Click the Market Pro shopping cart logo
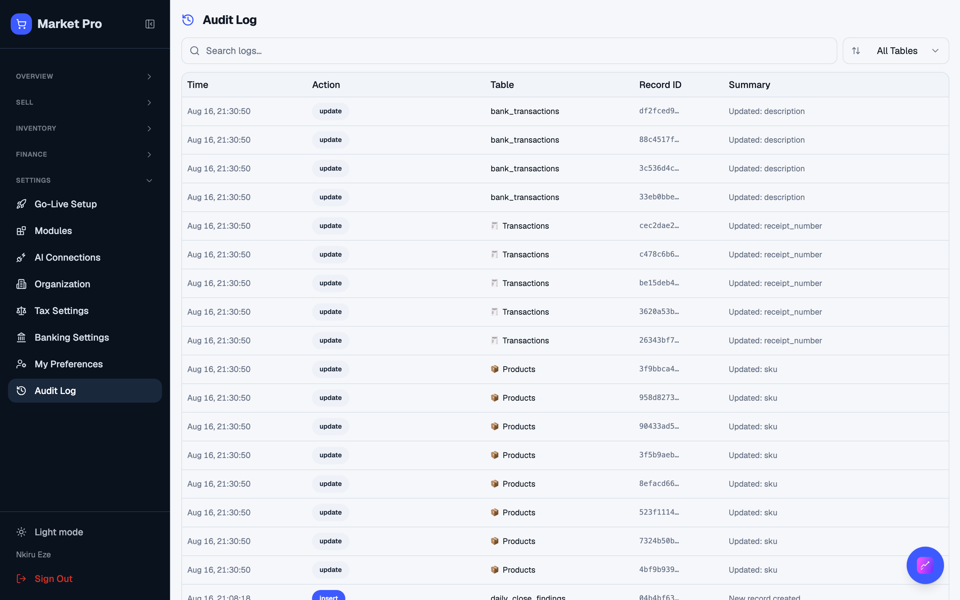Image resolution: width=960 pixels, height=600 pixels. (x=21, y=24)
